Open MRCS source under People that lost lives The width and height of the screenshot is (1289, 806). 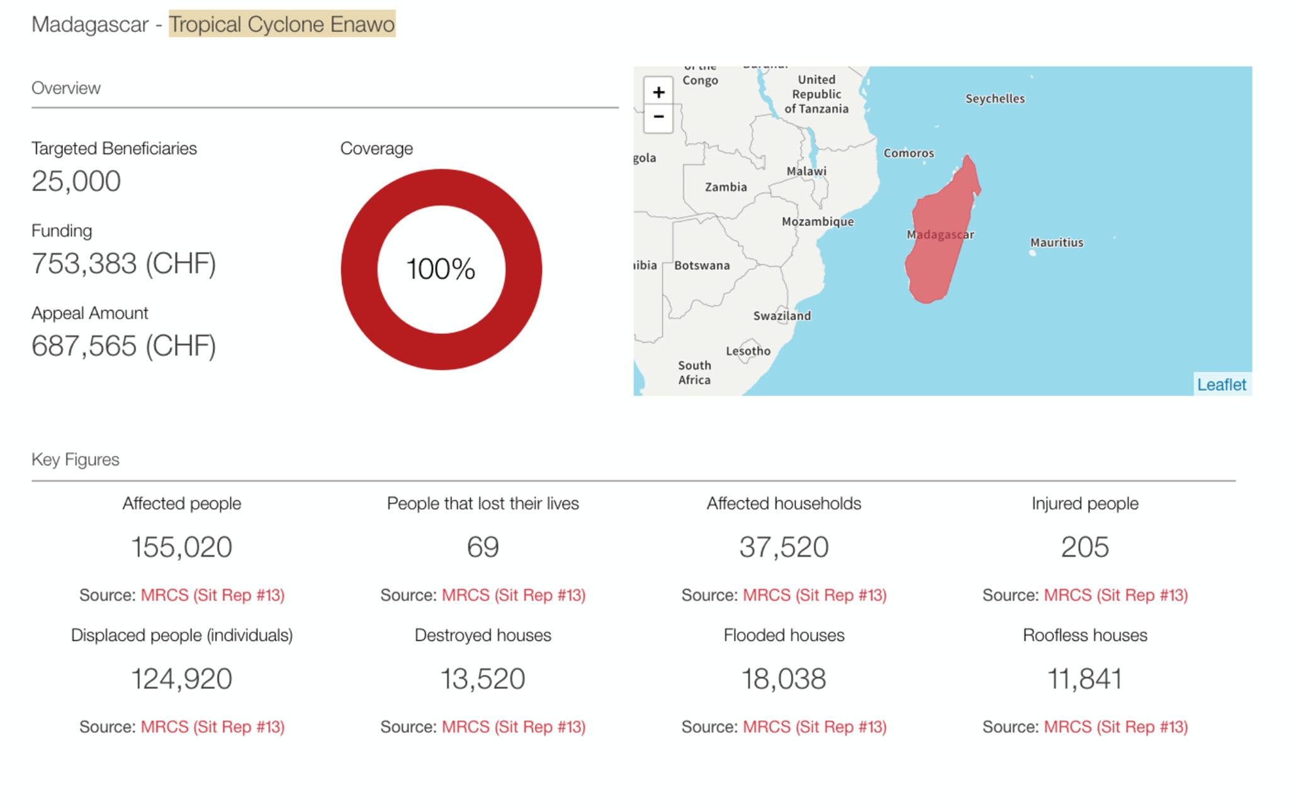[x=513, y=595]
